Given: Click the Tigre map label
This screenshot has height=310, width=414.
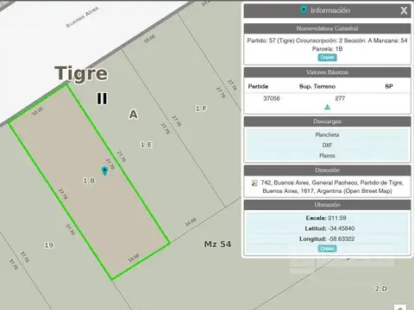Looking at the screenshot, I should [81, 73].
